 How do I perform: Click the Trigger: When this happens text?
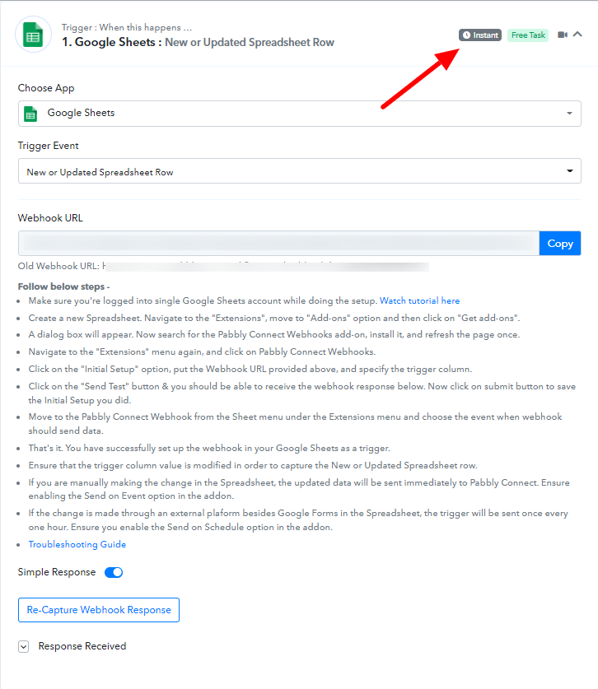[127, 27]
